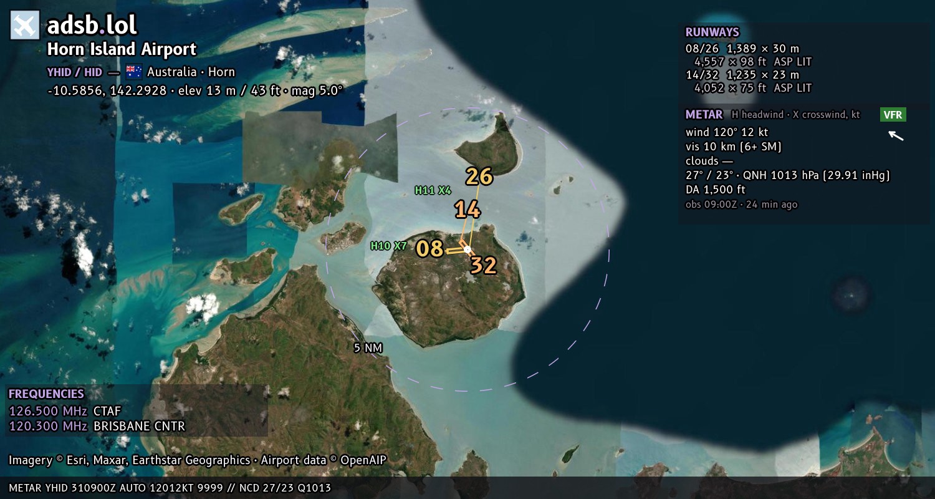Click the adsb.lol airplane logo icon
The width and height of the screenshot is (935, 499).
point(25,26)
